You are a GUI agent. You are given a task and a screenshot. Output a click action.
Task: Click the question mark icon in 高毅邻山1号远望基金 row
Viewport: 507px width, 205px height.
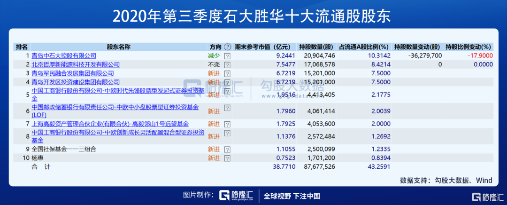click(227, 124)
